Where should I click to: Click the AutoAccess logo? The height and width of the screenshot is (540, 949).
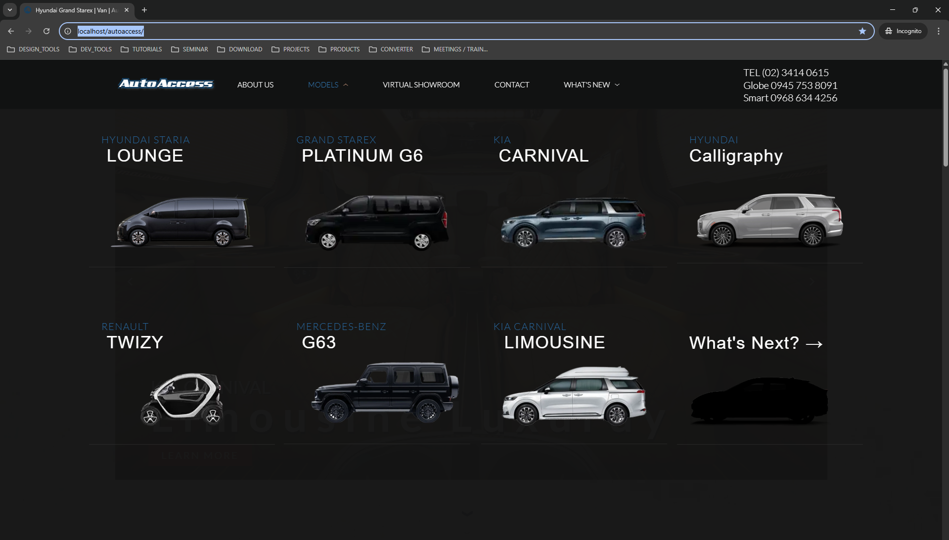[x=166, y=83]
